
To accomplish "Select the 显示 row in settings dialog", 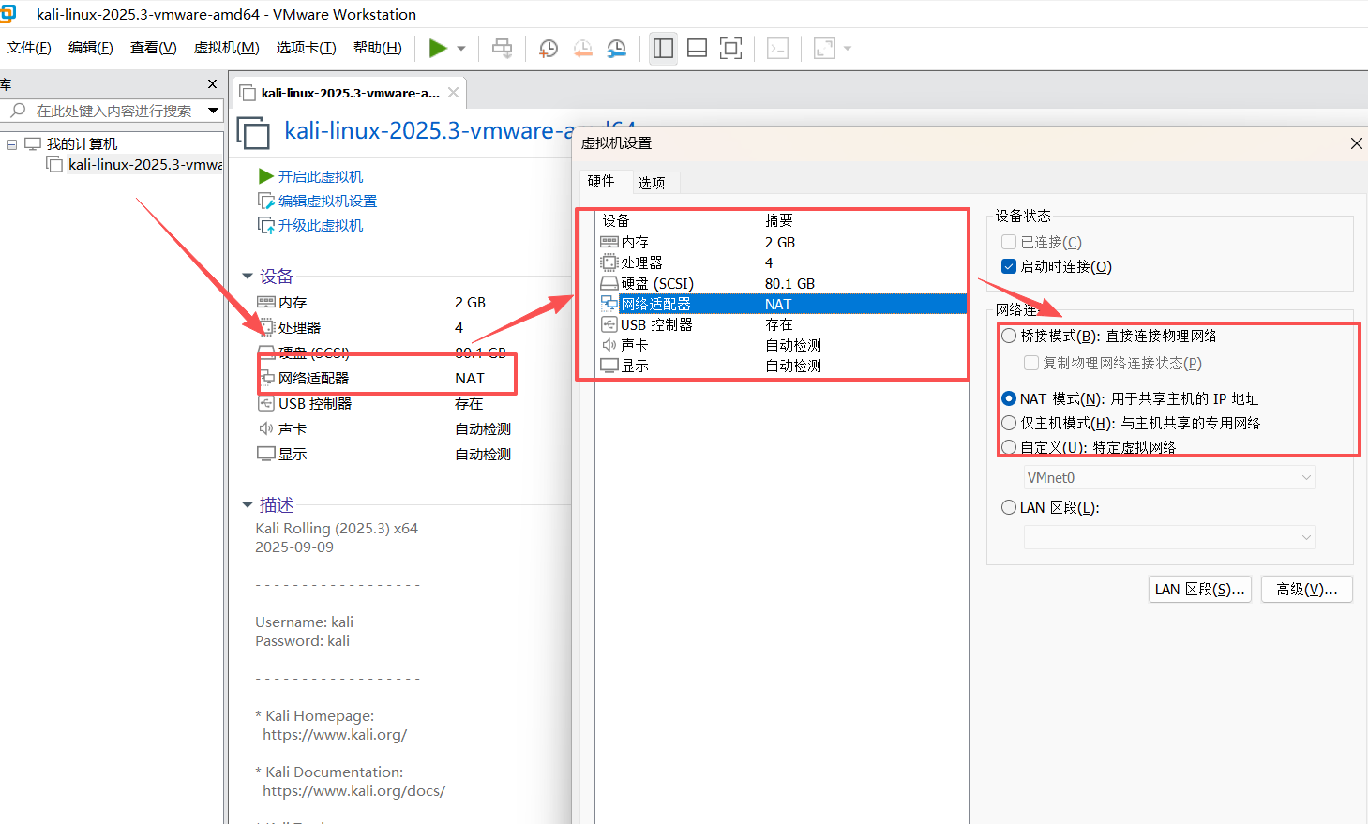I will pyautogui.click(x=783, y=366).
